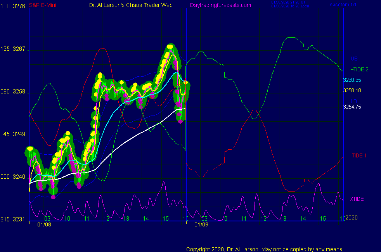Screen dimensions: 381x252
Task: Click the 01/08 date label
Action: 44,224
